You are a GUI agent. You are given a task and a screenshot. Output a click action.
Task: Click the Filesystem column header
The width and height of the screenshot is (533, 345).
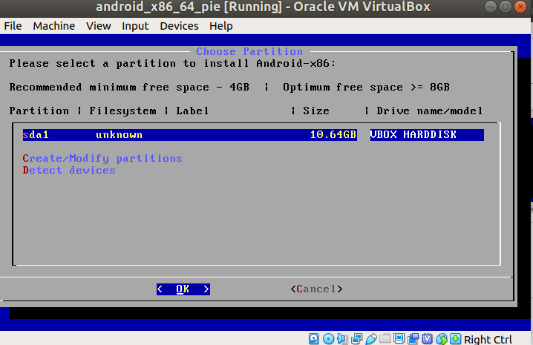[122, 111]
